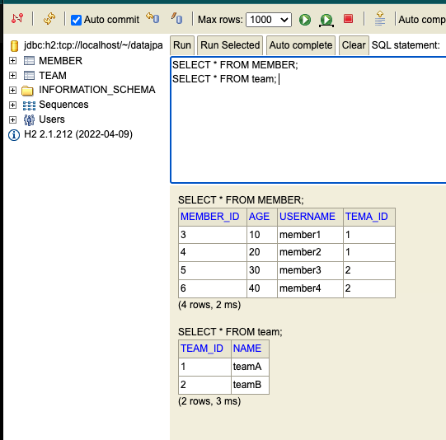Click the Commit icon
This screenshot has height=440, width=446.
pos(177,18)
